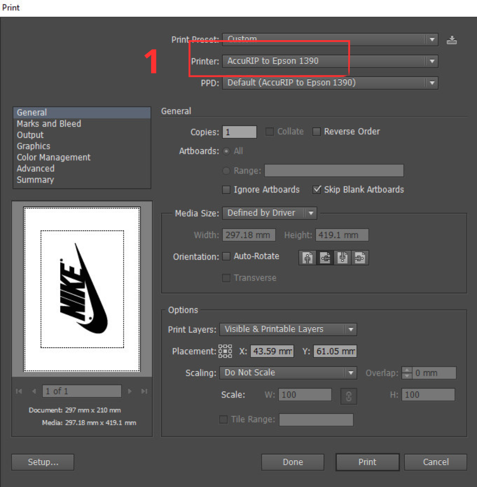Select General in the category list
This screenshot has width=477, height=487.
[x=82, y=113]
